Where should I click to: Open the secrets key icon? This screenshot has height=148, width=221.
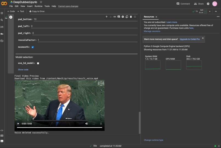coord(2,34)
